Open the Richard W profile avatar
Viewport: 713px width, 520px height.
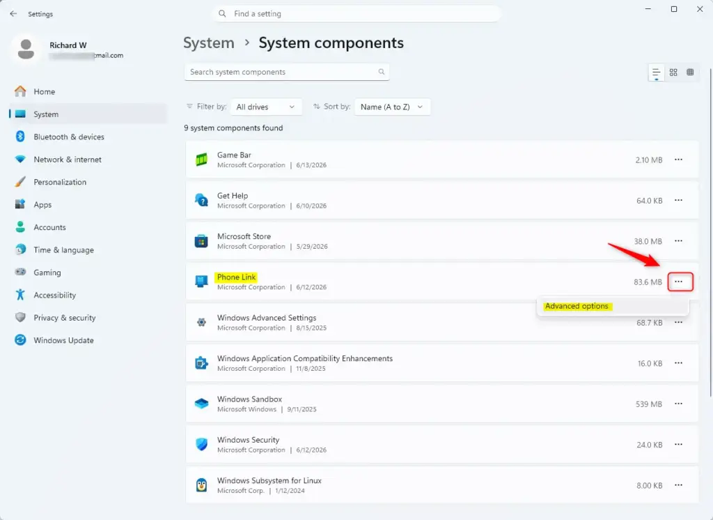click(x=26, y=49)
